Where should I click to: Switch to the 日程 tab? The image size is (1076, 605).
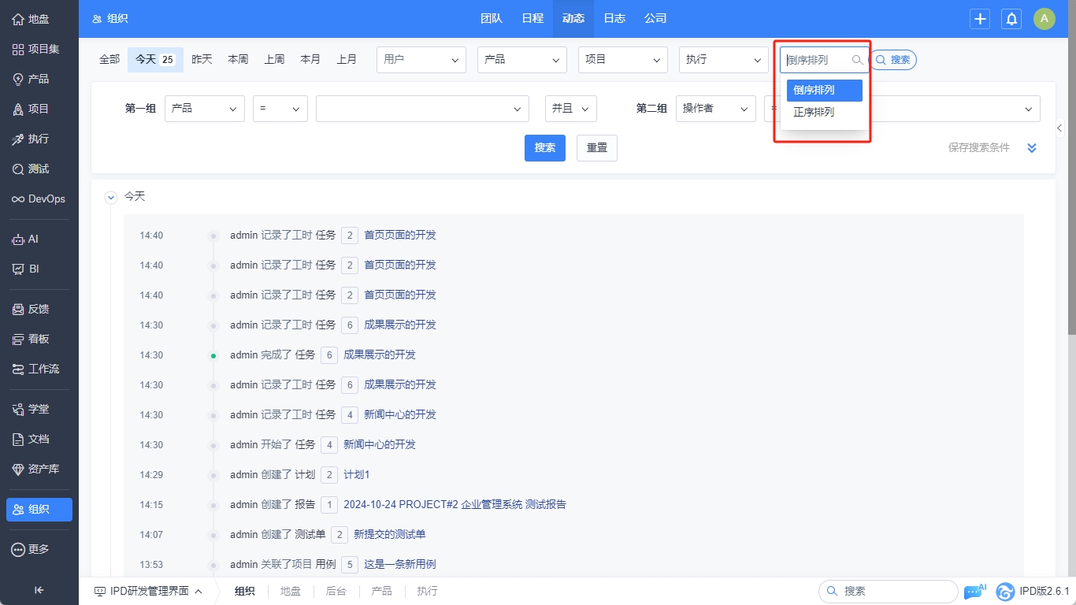click(x=532, y=19)
